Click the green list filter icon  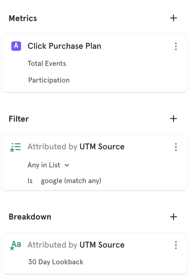pos(16,147)
